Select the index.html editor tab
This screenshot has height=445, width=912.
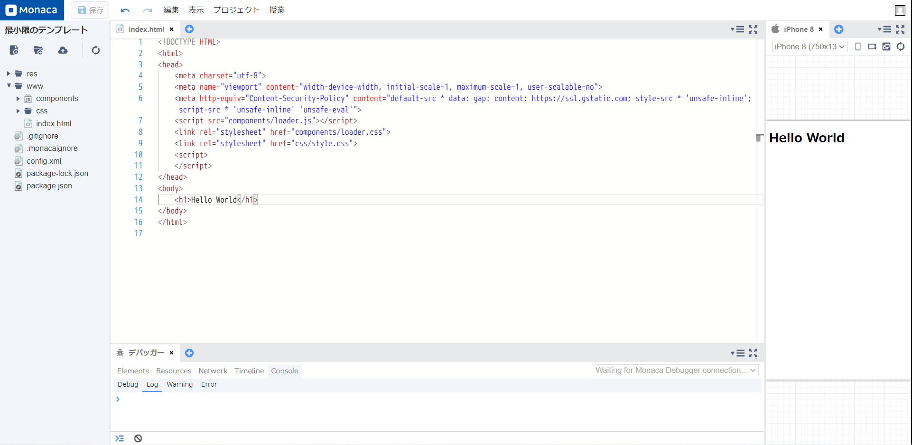point(146,29)
